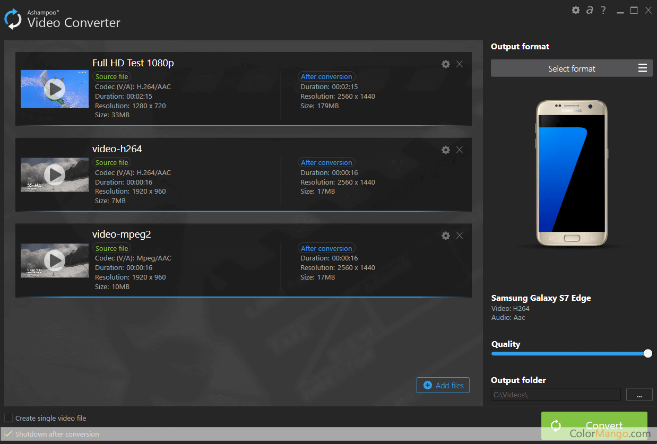Click Source file label of video-mpeg2
This screenshot has width=657, height=444.
pos(111,248)
